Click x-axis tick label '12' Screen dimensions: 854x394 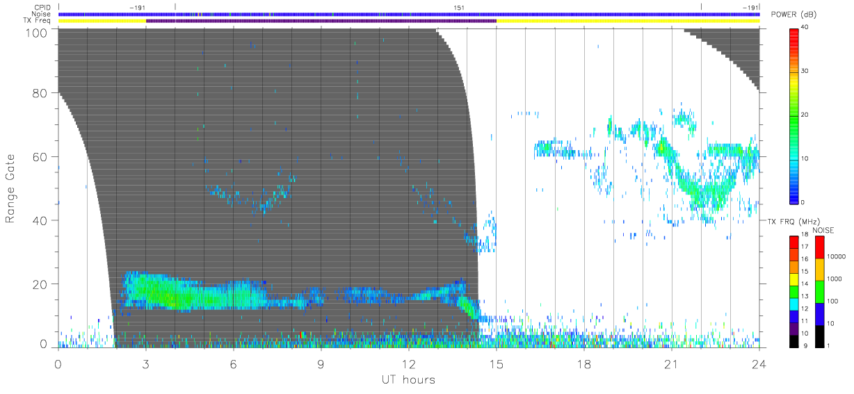pyautogui.click(x=409, y=365)
